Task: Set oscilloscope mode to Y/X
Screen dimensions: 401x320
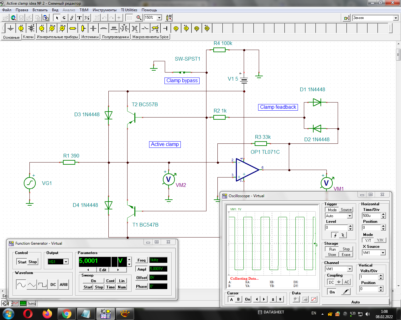Action: 380,240
